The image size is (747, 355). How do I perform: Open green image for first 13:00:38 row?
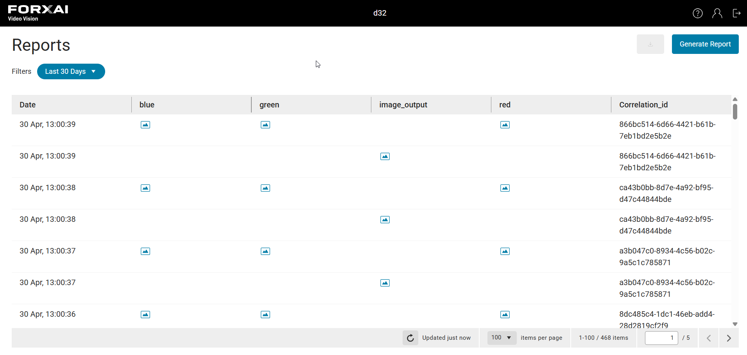point(265,188)
